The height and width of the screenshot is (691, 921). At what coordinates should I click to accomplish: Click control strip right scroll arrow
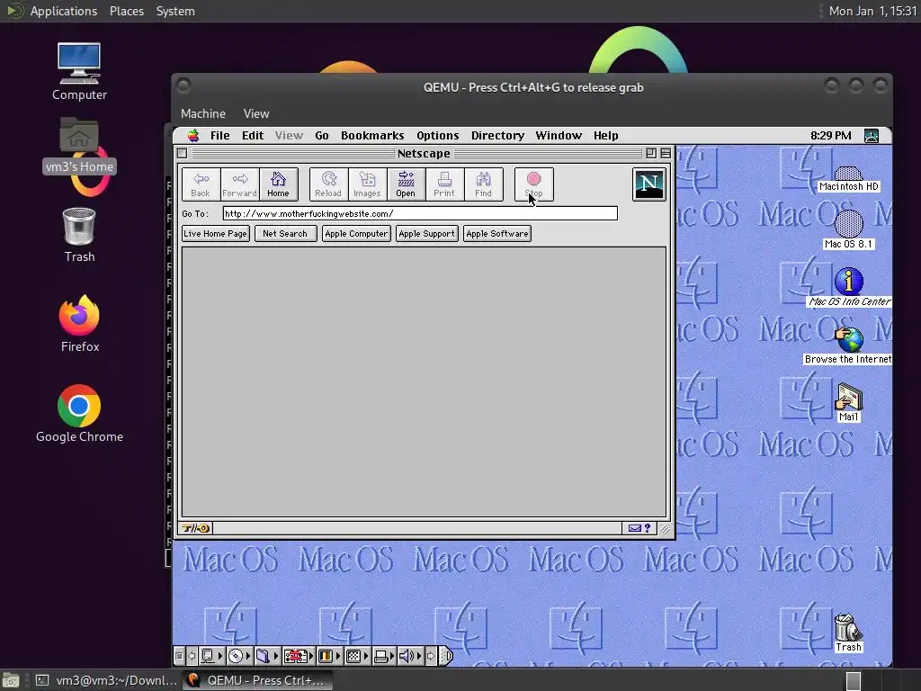click(431, 656)
